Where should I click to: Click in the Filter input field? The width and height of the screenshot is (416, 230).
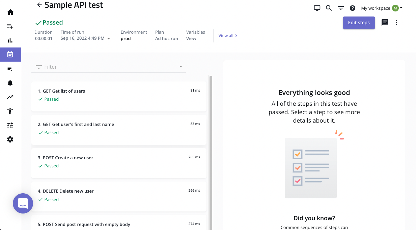coord(109,67)
